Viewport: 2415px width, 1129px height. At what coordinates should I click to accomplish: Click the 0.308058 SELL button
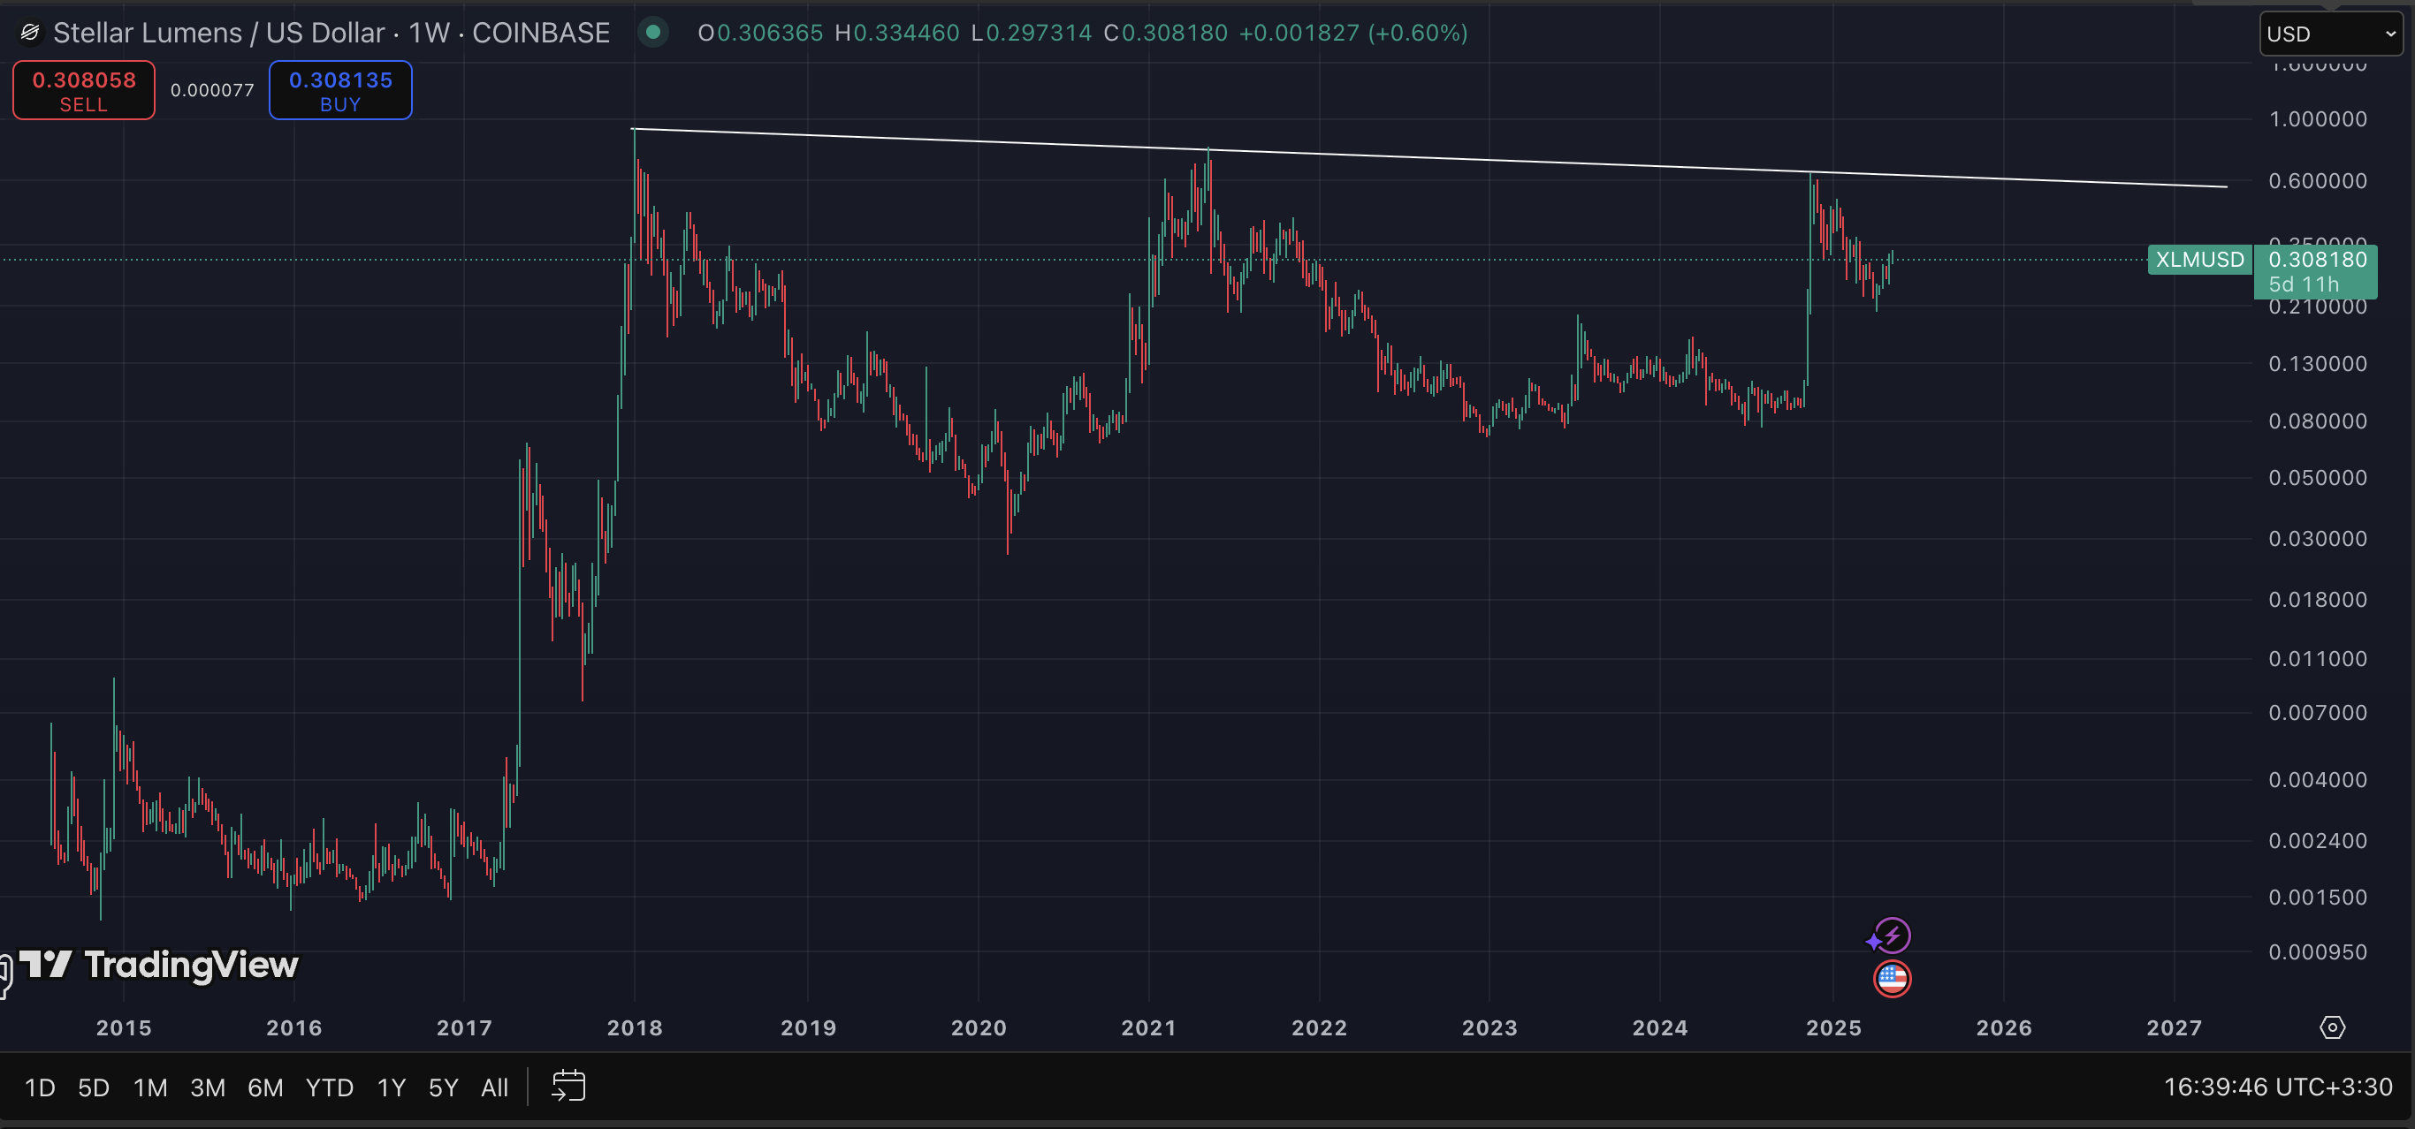pos(83,91)
